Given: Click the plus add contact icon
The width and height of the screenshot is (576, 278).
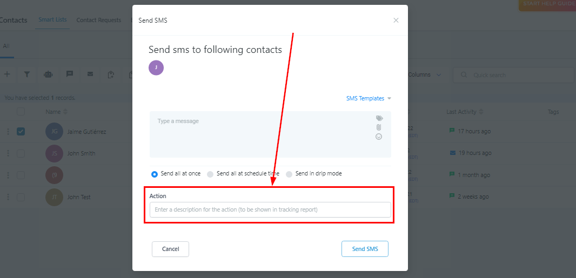Looking at the screenshot, I should pyautogui.click(x=7, y=74).
